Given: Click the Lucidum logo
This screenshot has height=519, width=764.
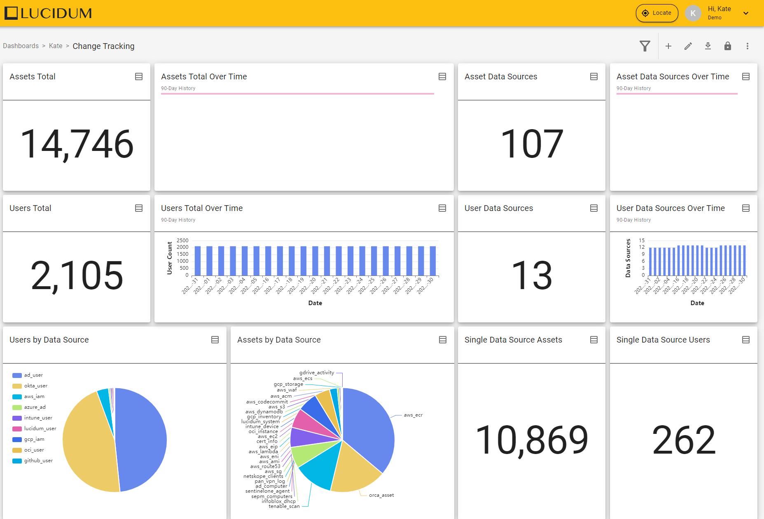Looking at the screenshot, I should pyautogui.click(x=48, y=13).
